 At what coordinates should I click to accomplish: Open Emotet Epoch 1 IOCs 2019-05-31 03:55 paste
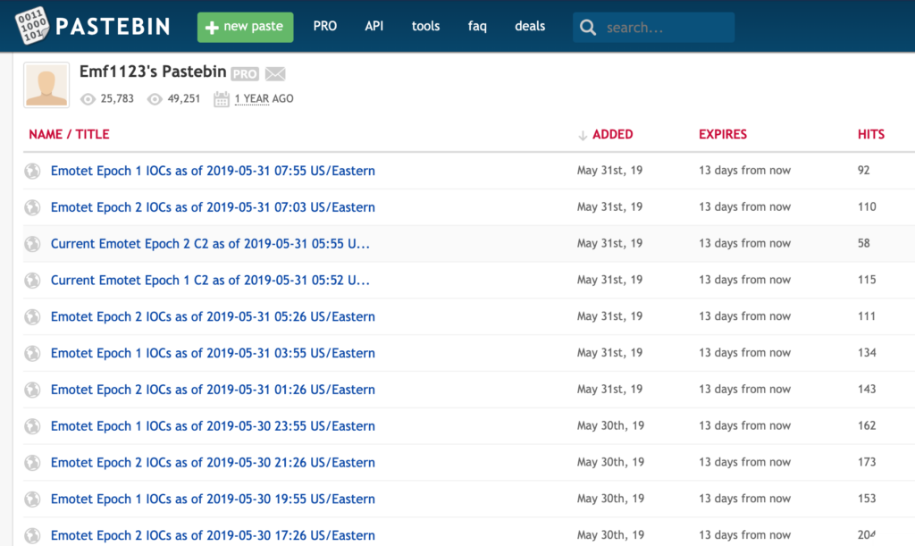tap(213, 353)
